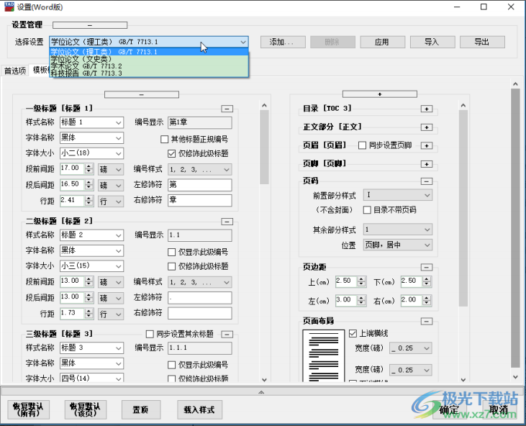Click the 添加... button
The width and height of the screenshot is (526, 426).
(x=283, y=42)
